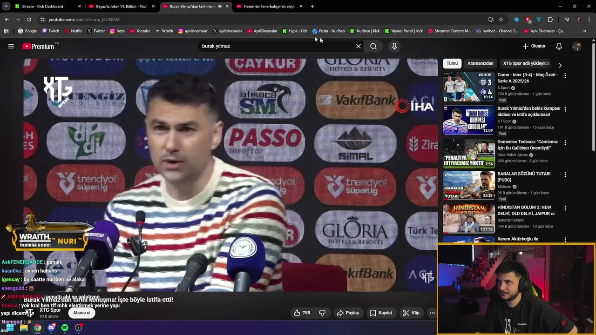Open the Hype | Kick bookmark

(x=294, y=31)
